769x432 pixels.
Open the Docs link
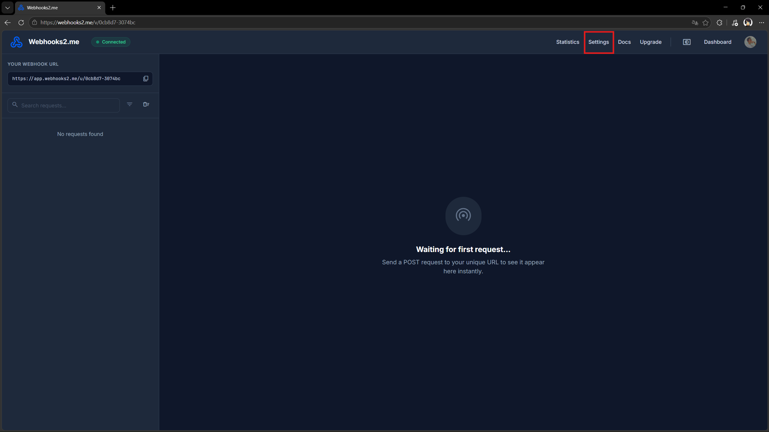(624, 42)
